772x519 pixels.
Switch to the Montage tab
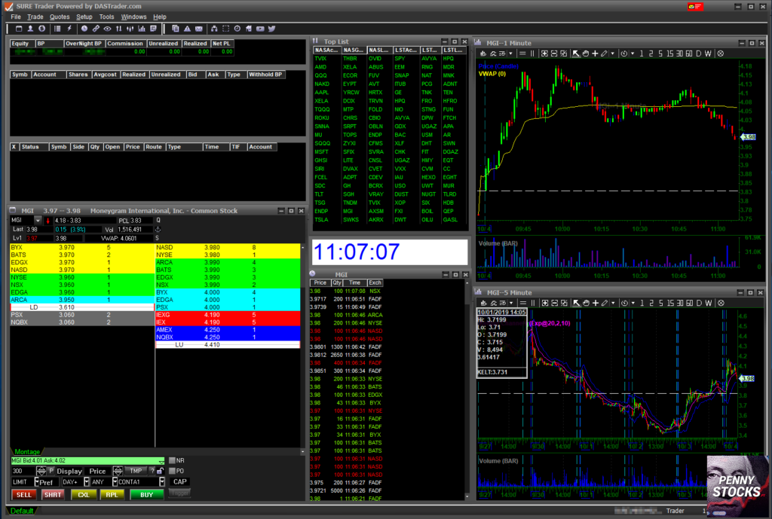click(x=27, y=452)
